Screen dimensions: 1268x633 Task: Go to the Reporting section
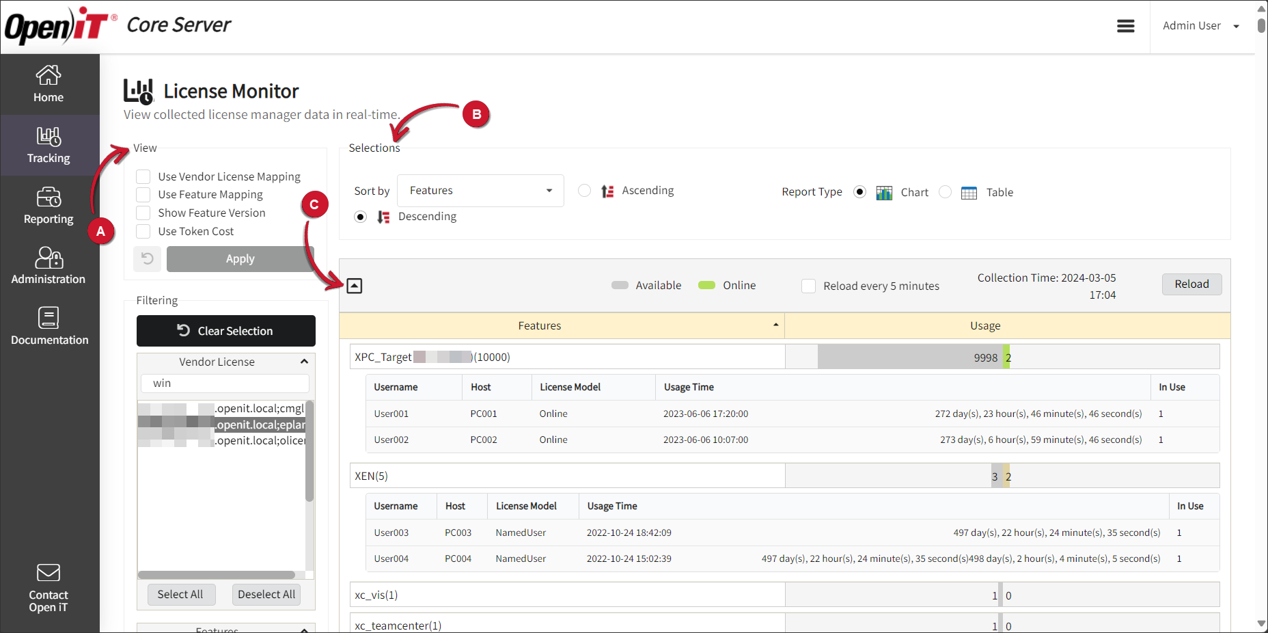49,206
